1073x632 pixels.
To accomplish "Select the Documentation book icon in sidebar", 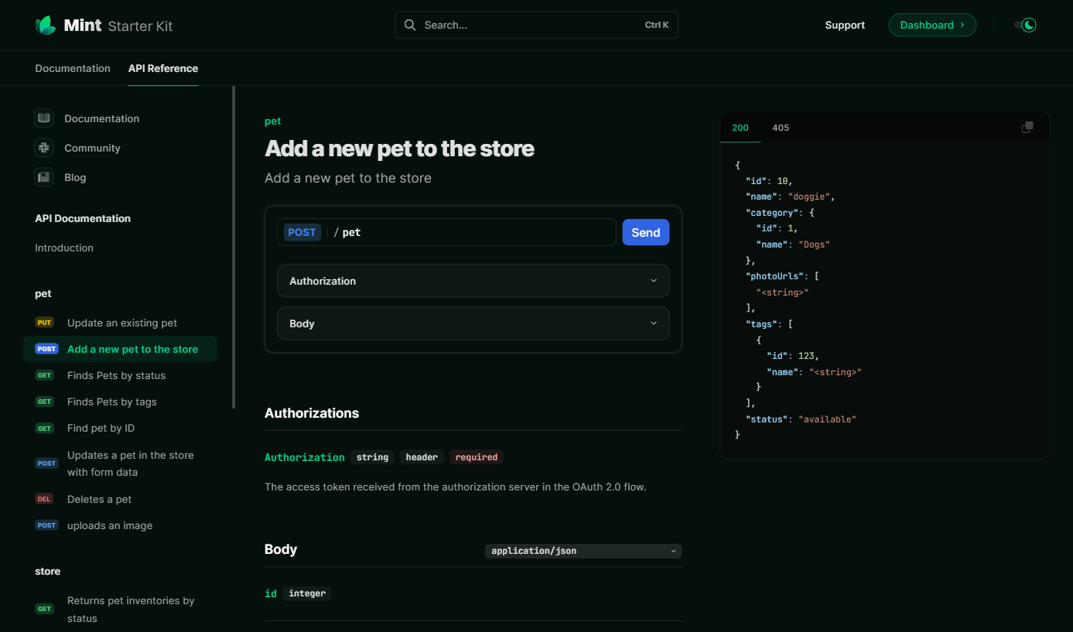I will pos(43,118).
